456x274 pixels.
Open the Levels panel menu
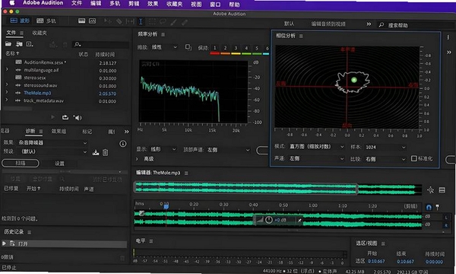pyautogui.click(x=151, y=241)
